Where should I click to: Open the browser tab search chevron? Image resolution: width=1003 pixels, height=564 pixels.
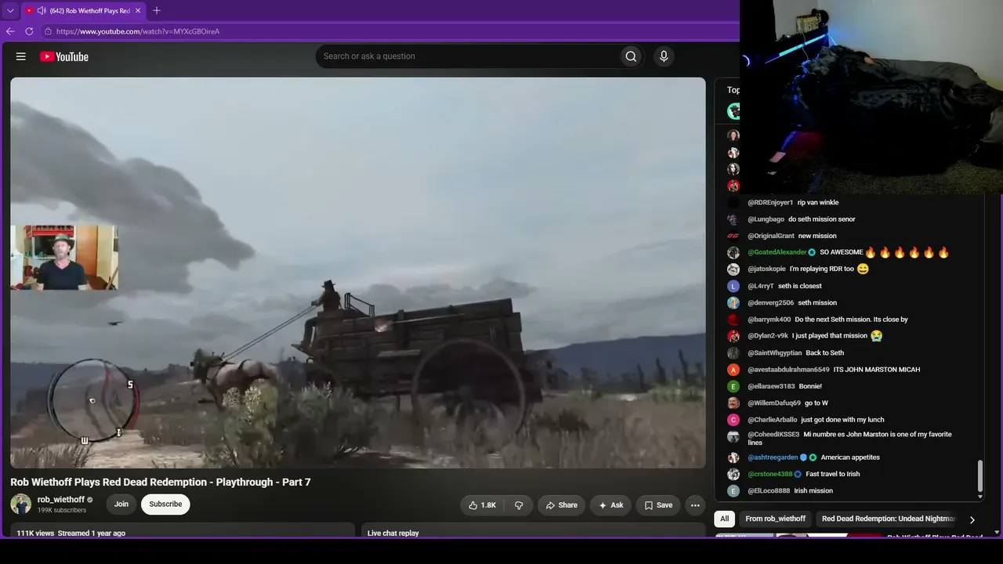click(10, 11)
